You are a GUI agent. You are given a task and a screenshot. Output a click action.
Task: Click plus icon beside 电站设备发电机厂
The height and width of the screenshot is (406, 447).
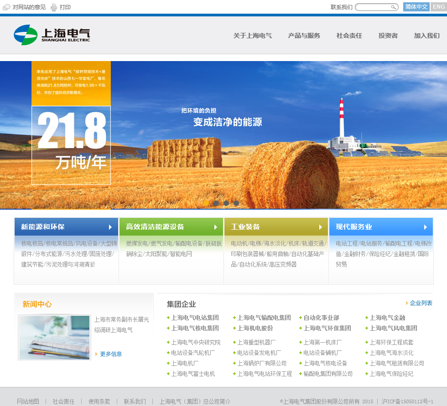point(234,353)
